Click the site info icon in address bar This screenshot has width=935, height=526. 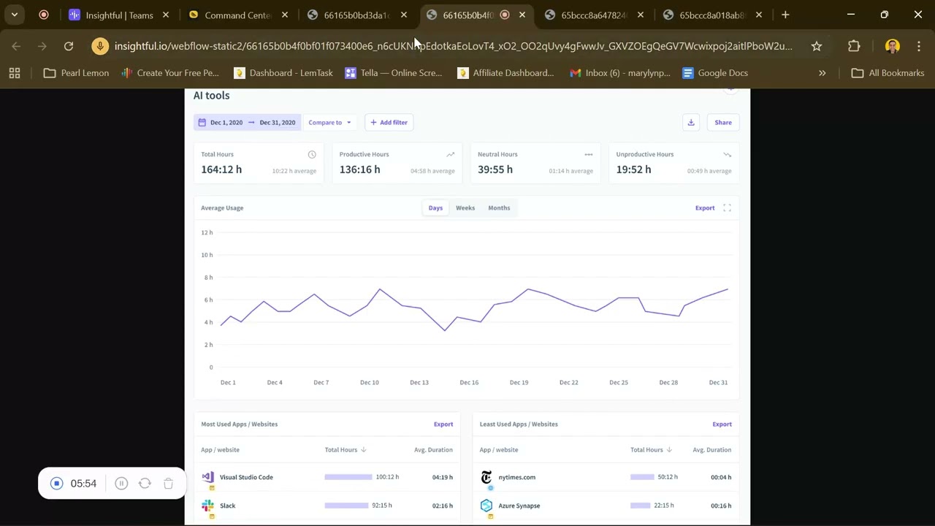[100, 46]
